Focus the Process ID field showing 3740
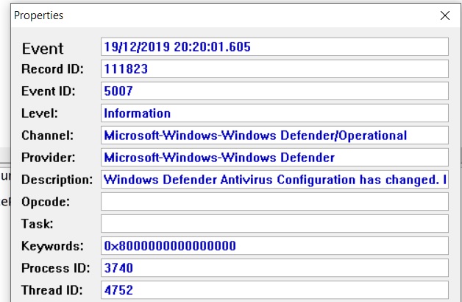 coord(274,268)
